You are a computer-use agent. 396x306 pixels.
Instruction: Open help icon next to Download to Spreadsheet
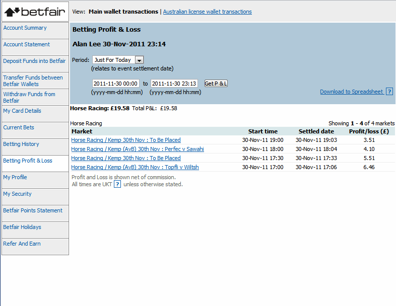click(389, 92)
